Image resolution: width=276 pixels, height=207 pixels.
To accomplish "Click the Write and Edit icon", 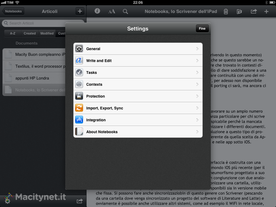I will (79, 61).
